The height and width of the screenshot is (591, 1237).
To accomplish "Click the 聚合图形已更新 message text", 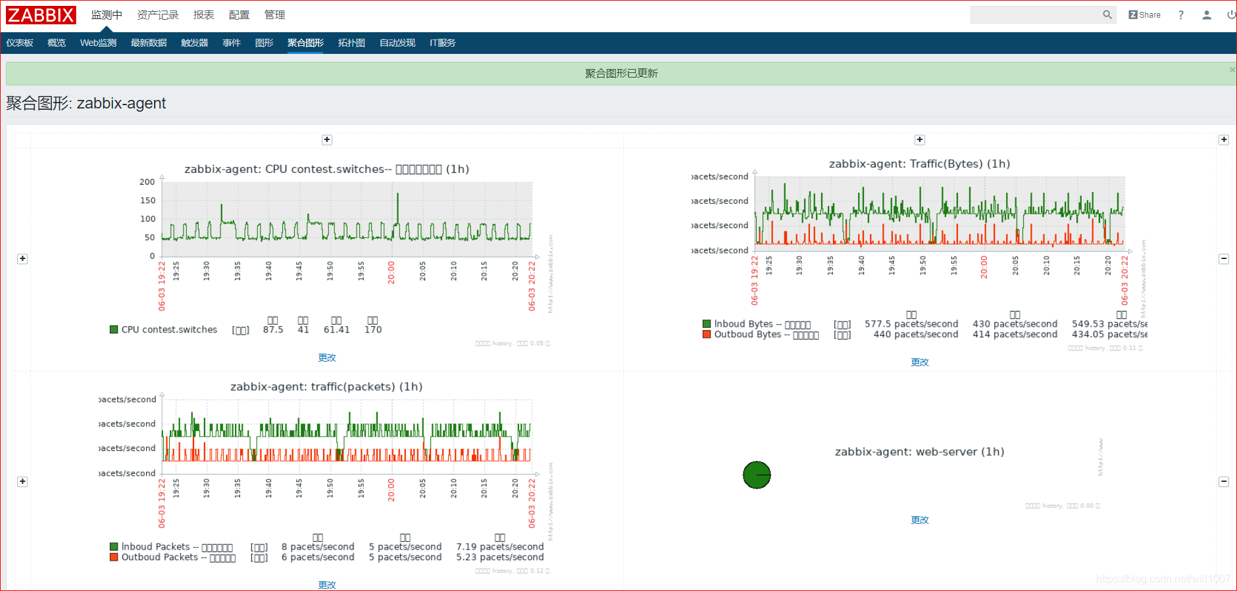I will tap(621, 73).
